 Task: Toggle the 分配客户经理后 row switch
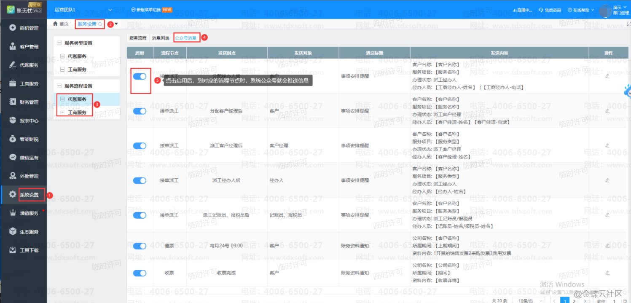pos(140,111)
